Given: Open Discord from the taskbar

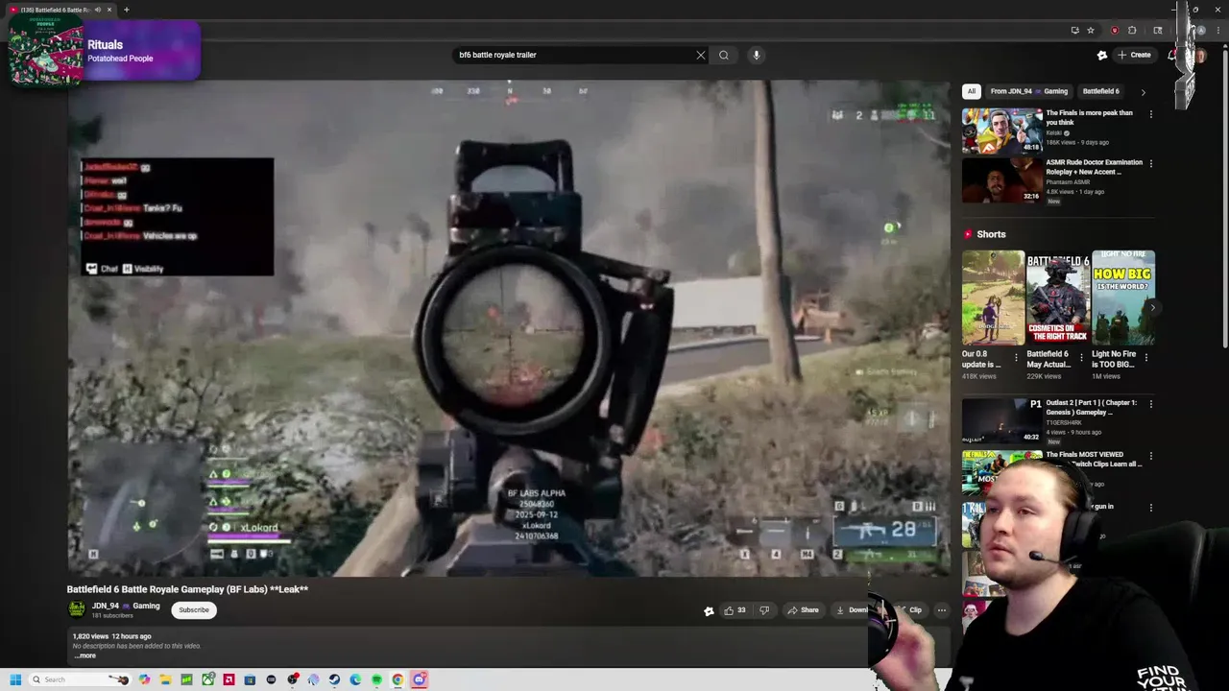Looking at the screenshot, I should 419,679.
